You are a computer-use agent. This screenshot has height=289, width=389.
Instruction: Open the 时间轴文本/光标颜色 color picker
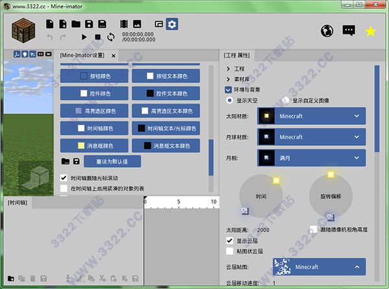[166, 128]
